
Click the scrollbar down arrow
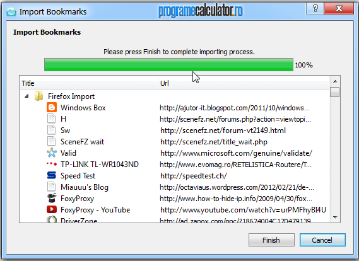point(335,217)
